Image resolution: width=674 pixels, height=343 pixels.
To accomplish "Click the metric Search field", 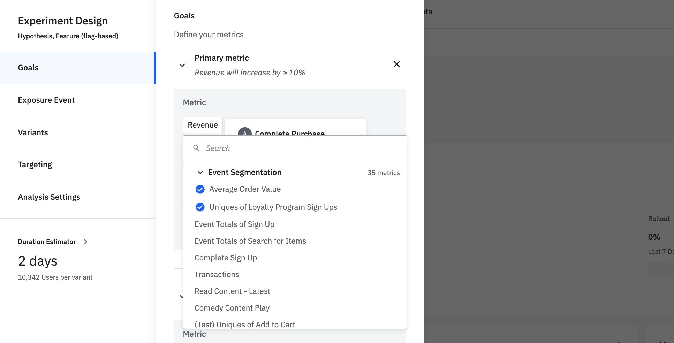I will [300, 148].
